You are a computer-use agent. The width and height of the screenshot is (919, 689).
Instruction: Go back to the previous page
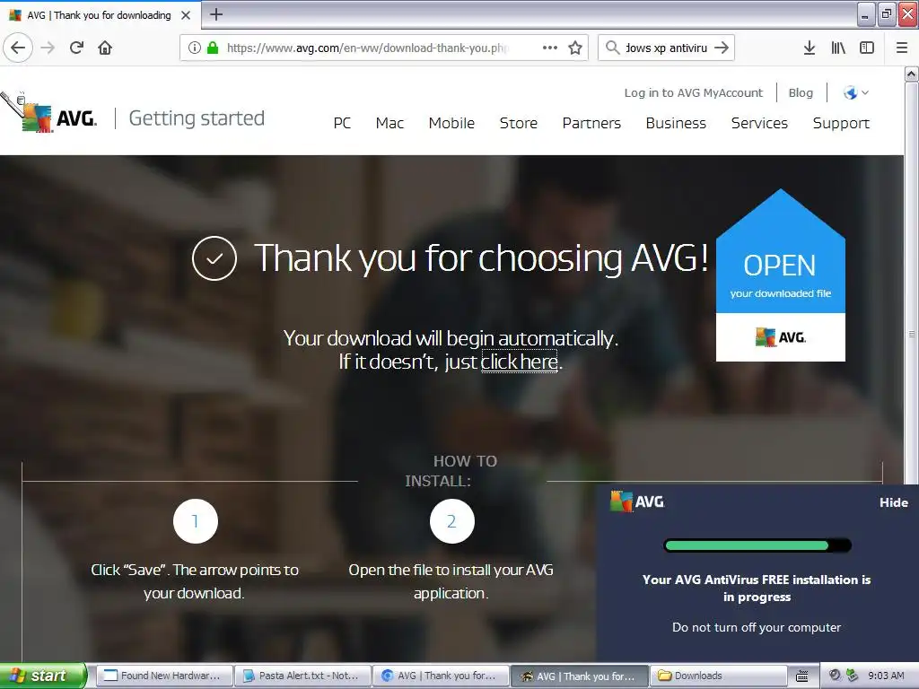click(x=18, y=48)
